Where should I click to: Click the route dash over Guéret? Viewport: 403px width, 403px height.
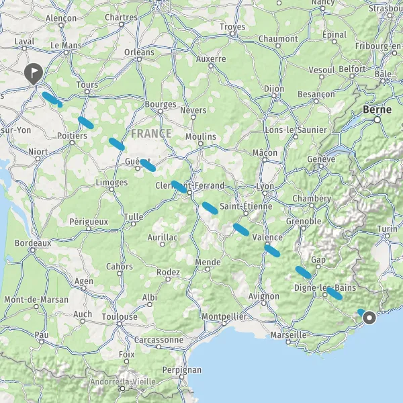(148, 165)
